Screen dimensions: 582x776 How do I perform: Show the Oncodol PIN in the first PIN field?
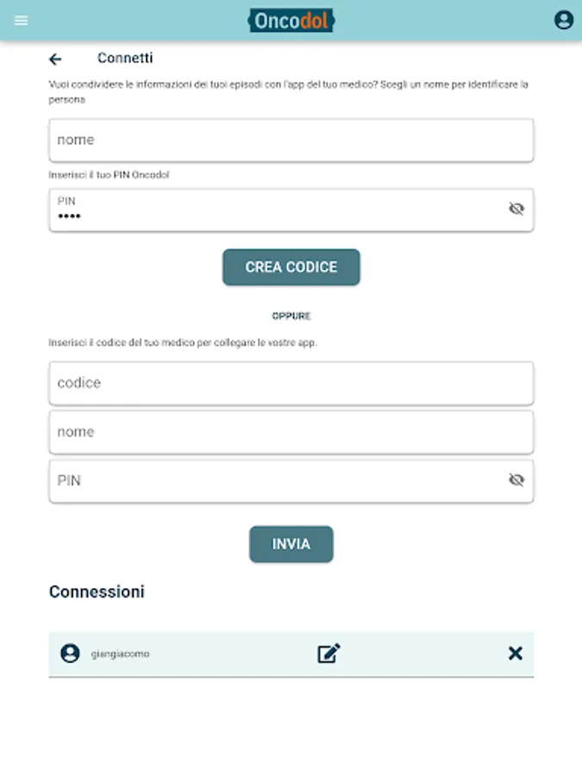point(516,209)
